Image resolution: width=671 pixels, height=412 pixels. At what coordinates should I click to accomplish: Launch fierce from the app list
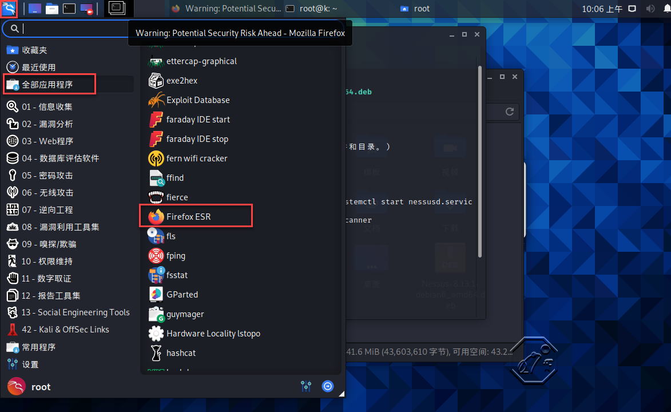pyautogui.click(x=241, y=197)
